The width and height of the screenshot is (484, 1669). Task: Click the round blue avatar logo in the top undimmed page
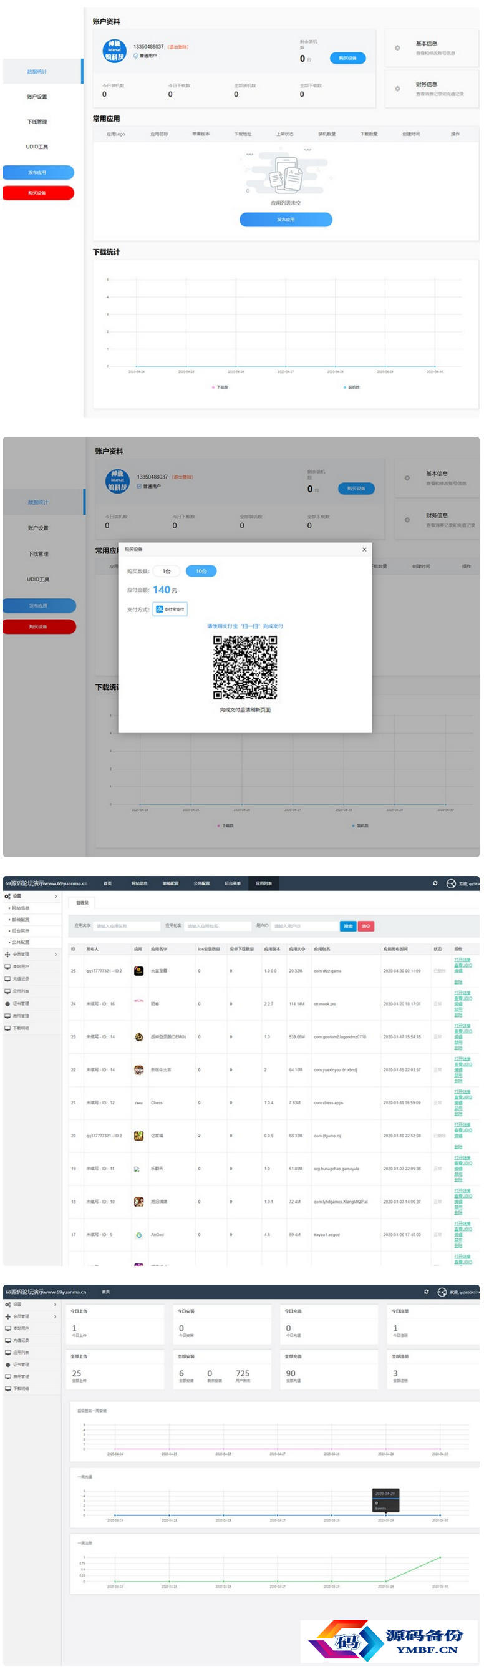(x=115, y=51)
